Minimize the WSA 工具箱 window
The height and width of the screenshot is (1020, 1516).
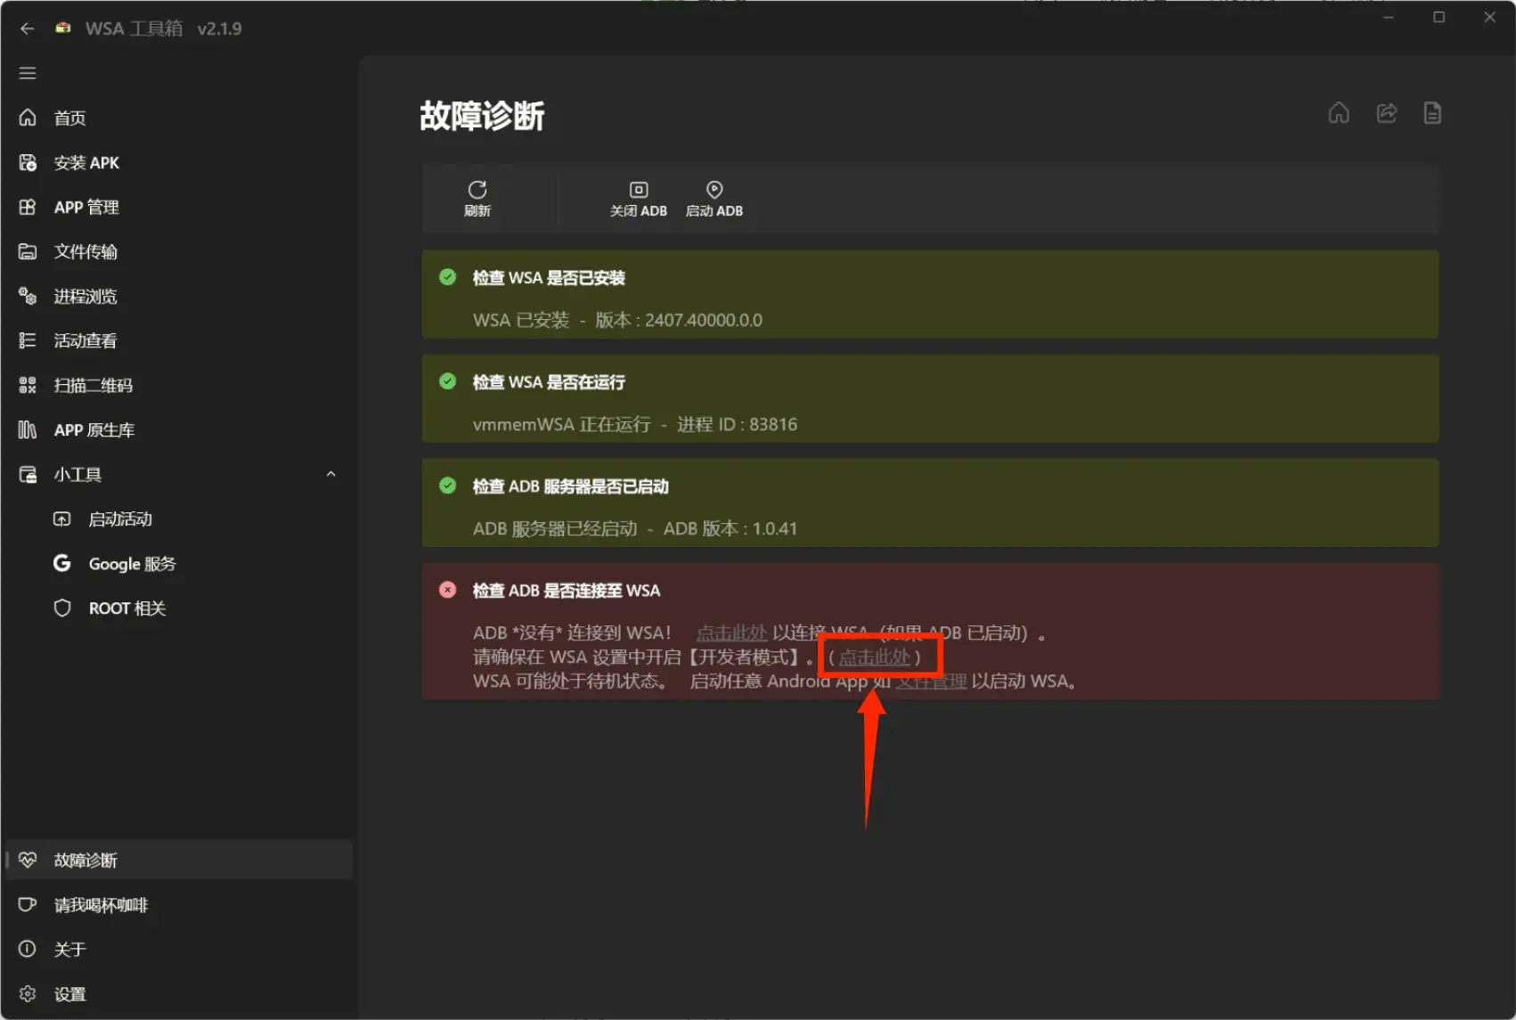pos(1388,17)
